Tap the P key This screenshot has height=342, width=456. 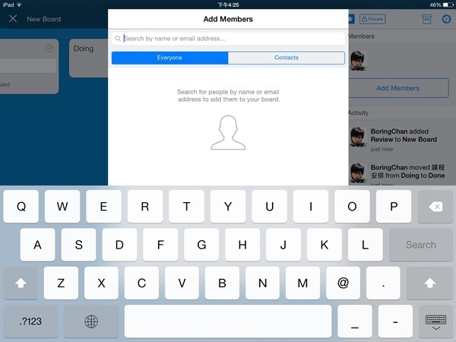(394, 207)
